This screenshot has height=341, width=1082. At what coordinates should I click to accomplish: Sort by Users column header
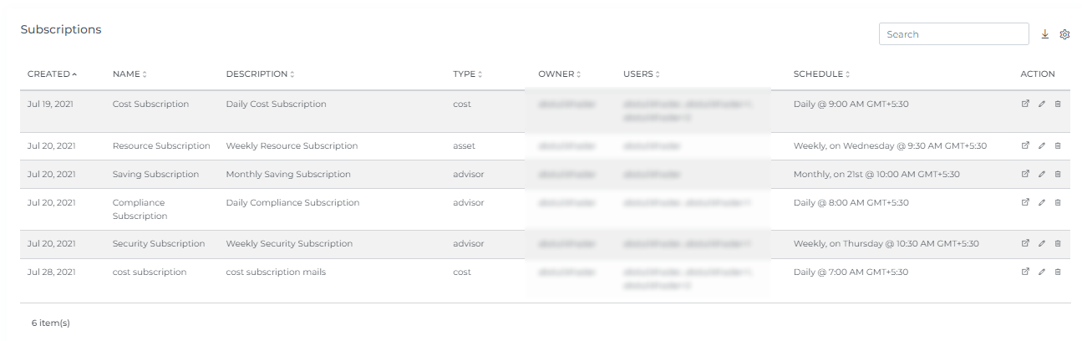point(641,74)
